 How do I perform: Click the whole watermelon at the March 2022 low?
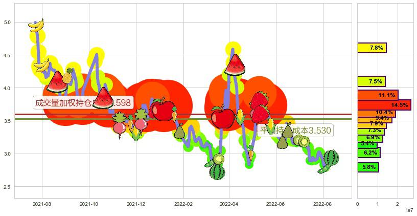pyautogui.click(x=217, y=171)
